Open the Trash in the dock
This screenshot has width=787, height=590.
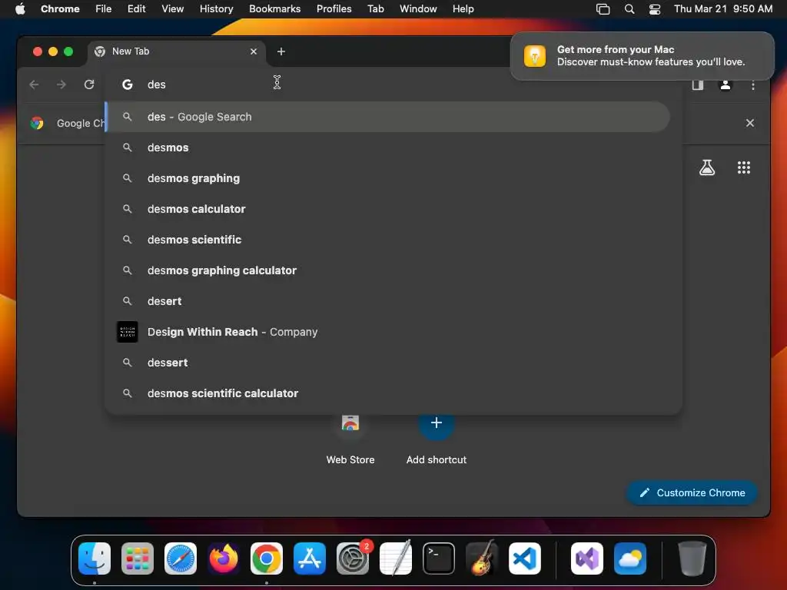pyautogui.click(x=692, y=559)
